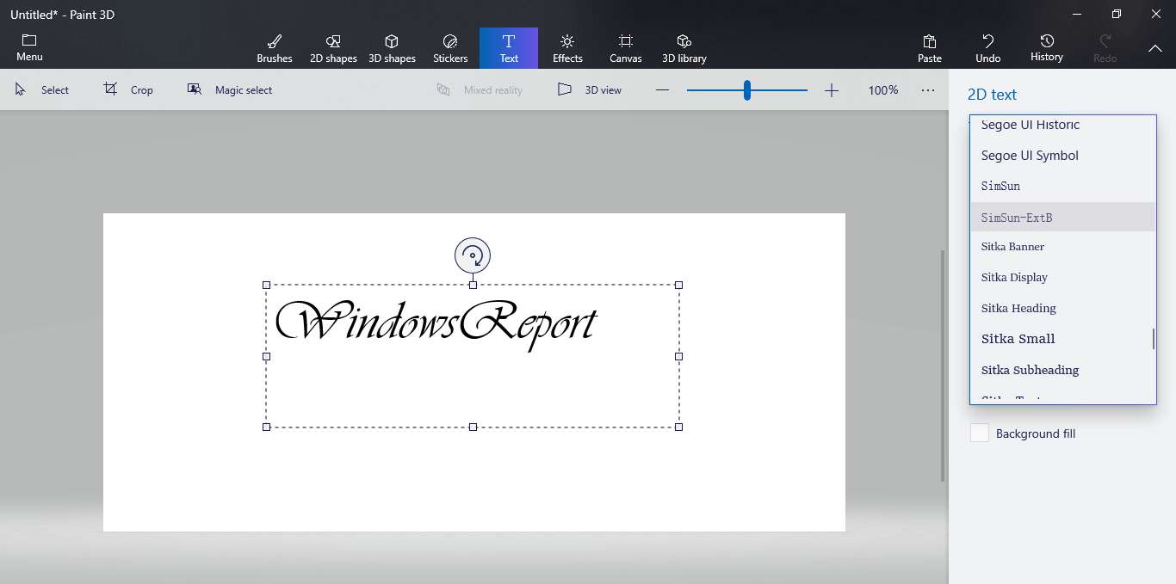Click the top-right text box corner handle

(678, 285)
